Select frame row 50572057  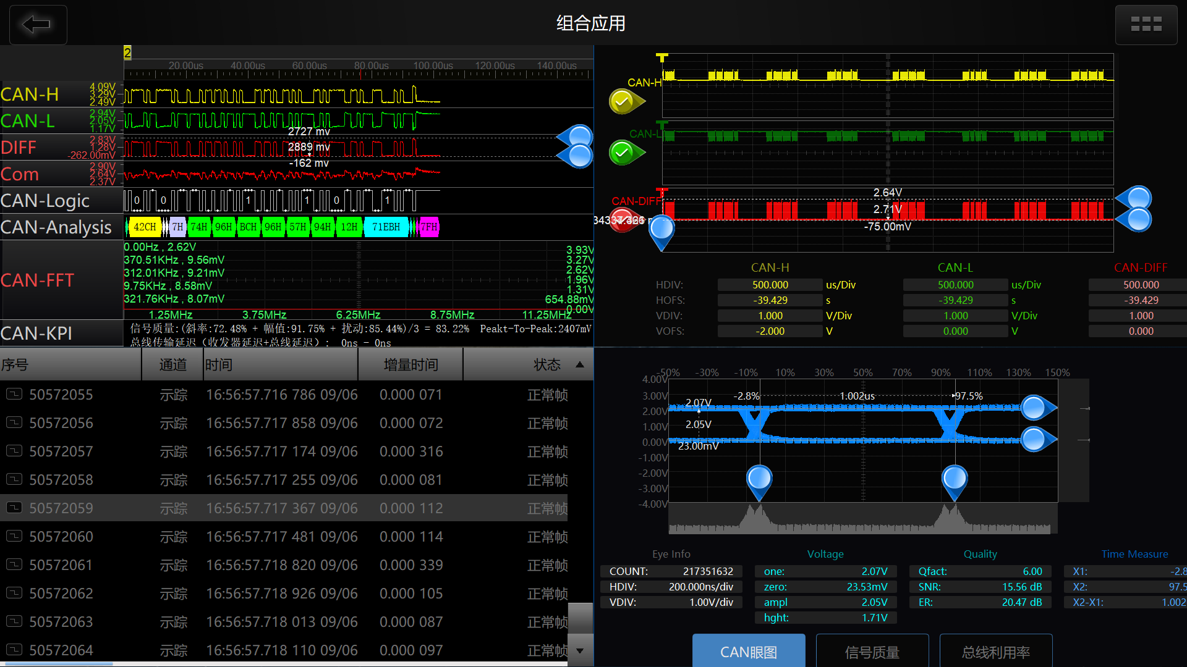coord(284,451)
